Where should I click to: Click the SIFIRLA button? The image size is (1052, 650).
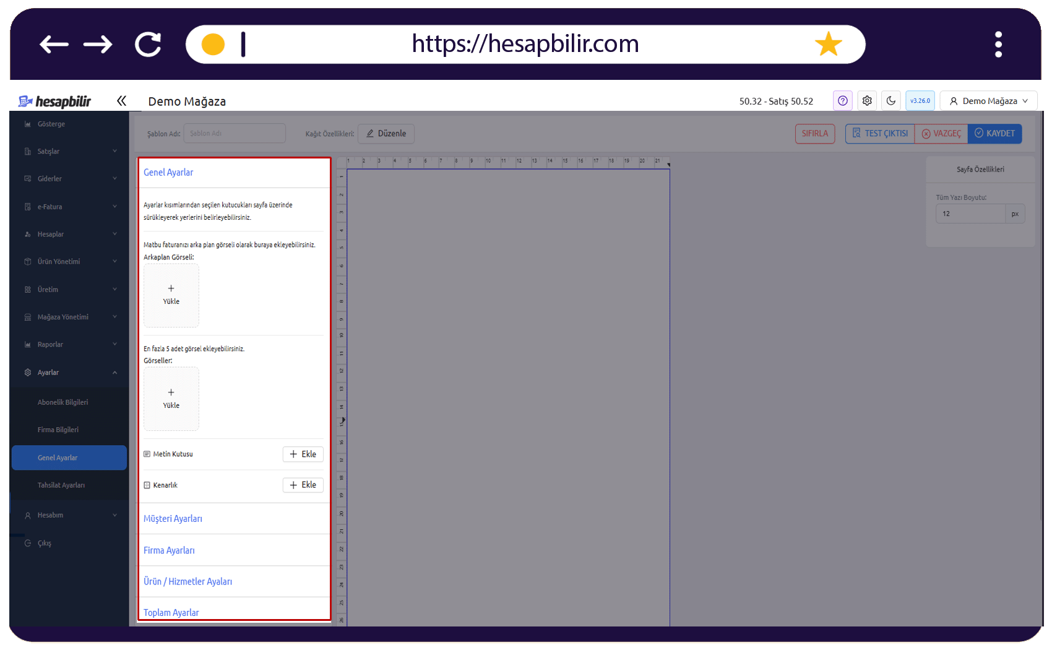(815, 133)
